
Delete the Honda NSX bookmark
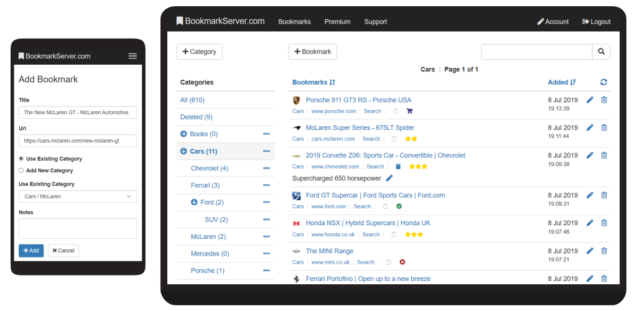pyautogui.click(x=604, y=223)
